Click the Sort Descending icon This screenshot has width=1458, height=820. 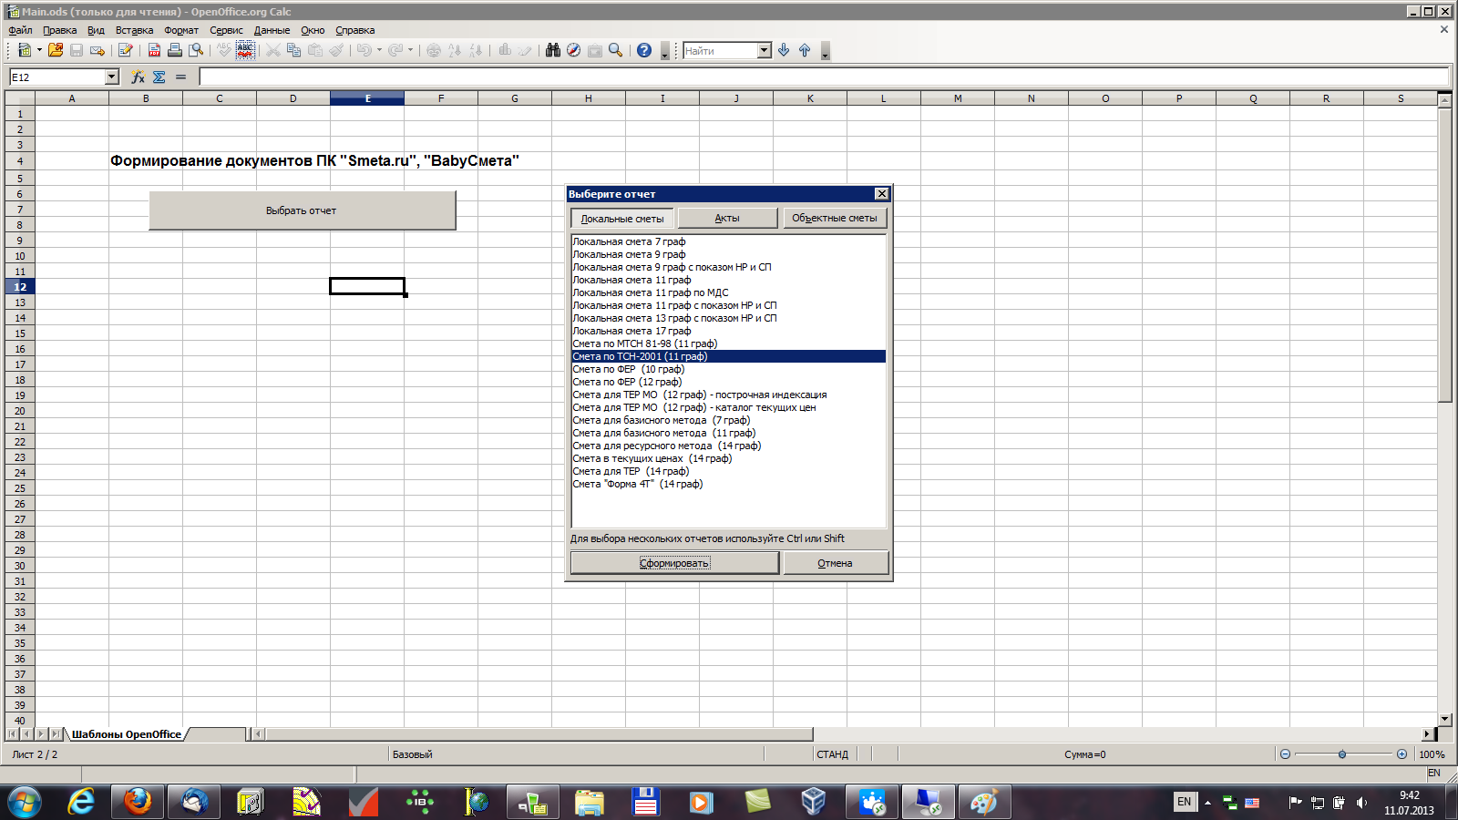pyautogui.click(x=476, y=50)
